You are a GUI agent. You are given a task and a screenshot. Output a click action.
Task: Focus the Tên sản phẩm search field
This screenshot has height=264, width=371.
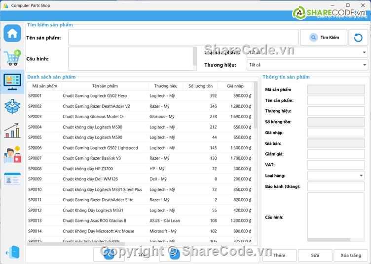coord(184,38)
